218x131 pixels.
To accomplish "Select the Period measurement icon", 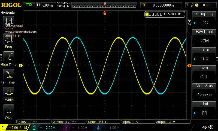I will (x=9, y=21).
